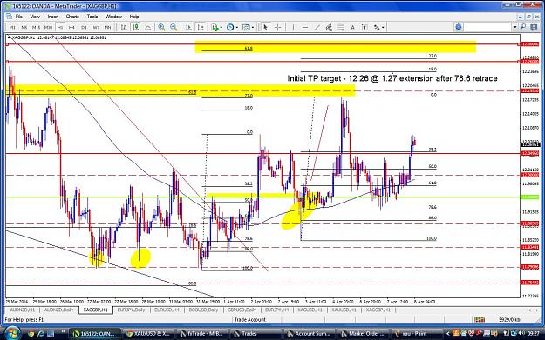The width and height of the screenshot is (545, 340).
Task: Select the crosshair tool
Action: click(x=277, y=27)
